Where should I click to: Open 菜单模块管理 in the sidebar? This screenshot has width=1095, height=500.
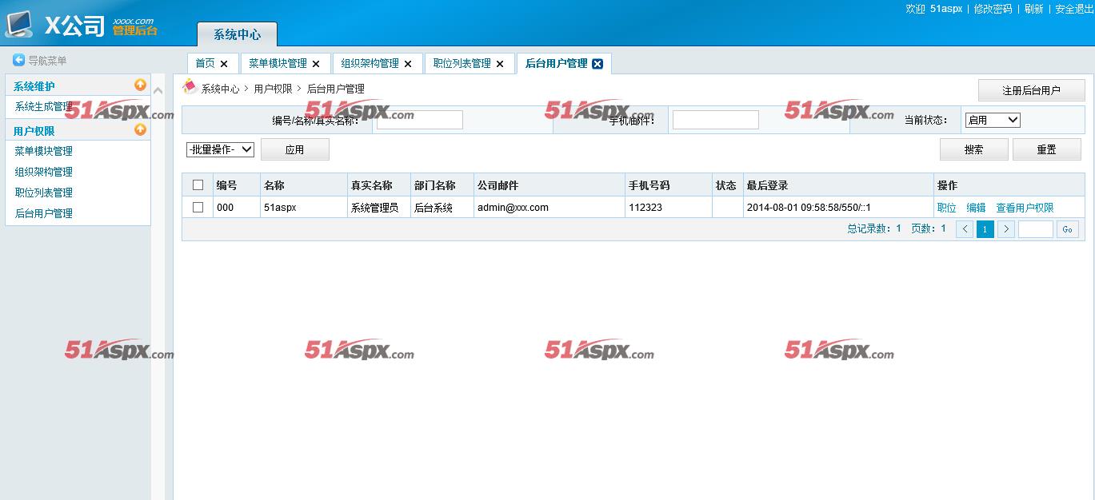[x=43, y=151]
